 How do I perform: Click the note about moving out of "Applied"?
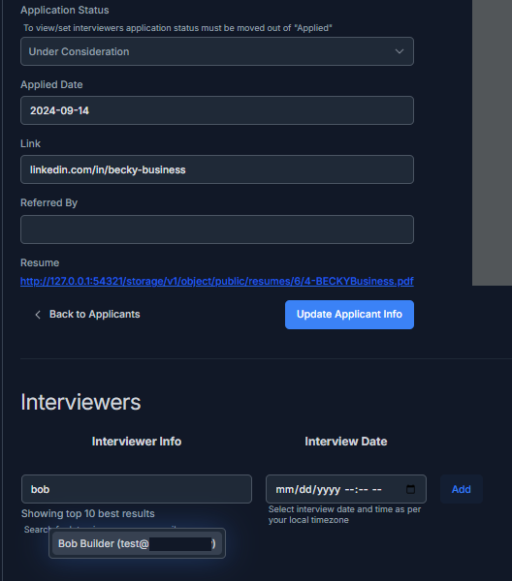177,28
